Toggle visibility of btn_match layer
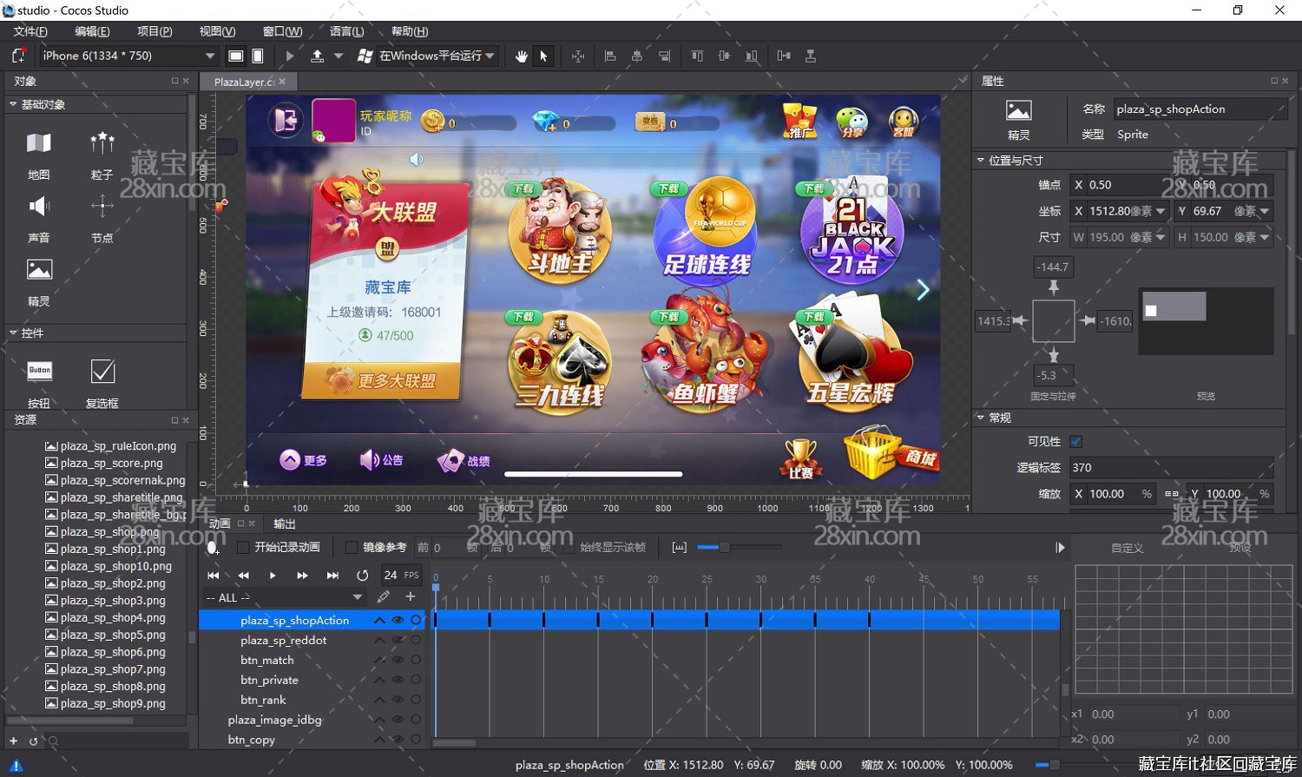1302x777 pixels. (398, 660)
